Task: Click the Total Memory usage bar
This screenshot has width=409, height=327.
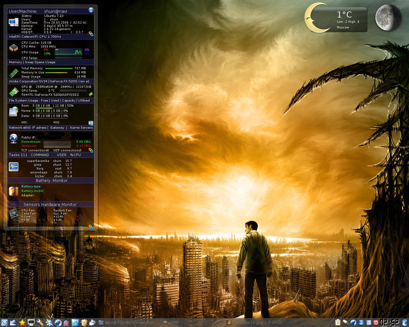Action: point(59,68)
